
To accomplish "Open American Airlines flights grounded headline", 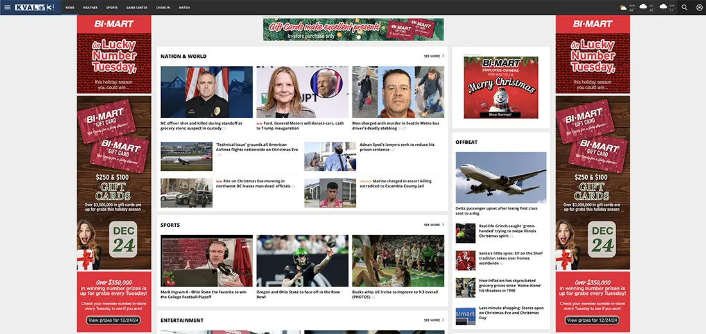I will coord(257,147).
